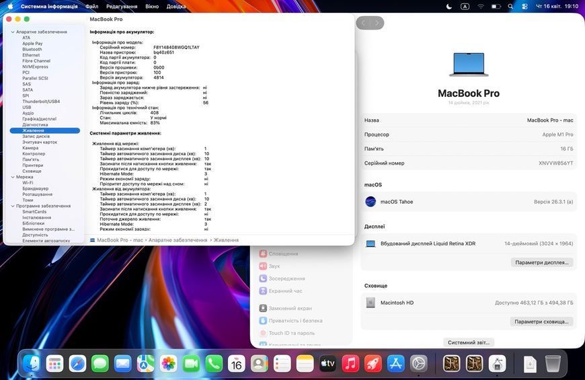The image size is (585, 380).
Task: Click Апаратне забезпечення in path bar
Action: click(x=178, y=240)
